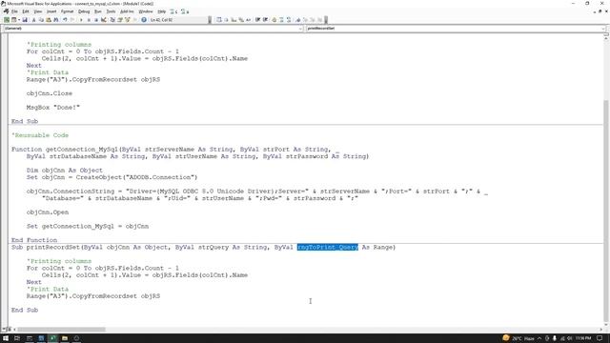
Task: Open Find with the binoculars icon
Action: click(56, 20)
